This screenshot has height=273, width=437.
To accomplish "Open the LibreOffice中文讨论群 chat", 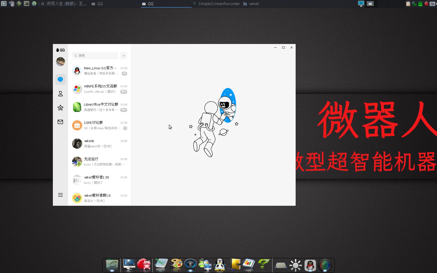I will (x=99, y=107).
